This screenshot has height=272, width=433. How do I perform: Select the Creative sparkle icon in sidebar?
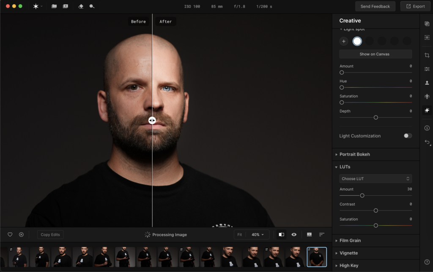coord(427,110)
